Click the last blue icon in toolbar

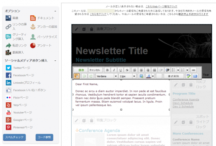click(195, 76)
